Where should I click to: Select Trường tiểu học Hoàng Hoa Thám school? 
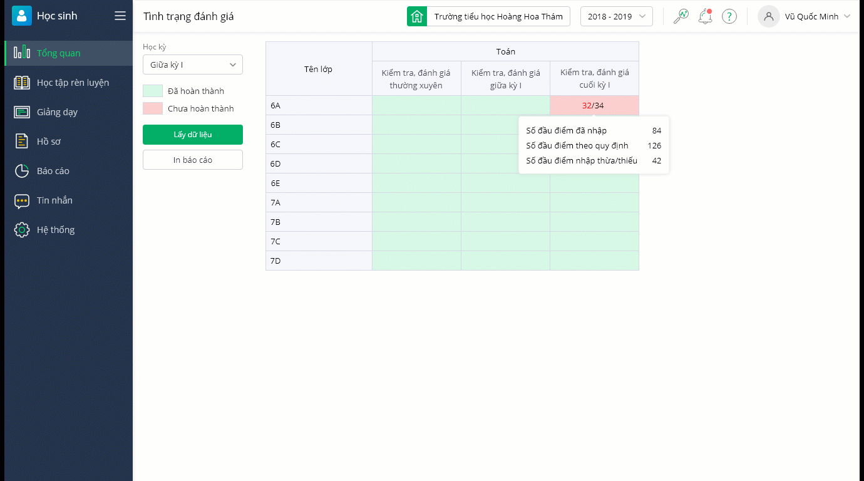click(488, 16)
